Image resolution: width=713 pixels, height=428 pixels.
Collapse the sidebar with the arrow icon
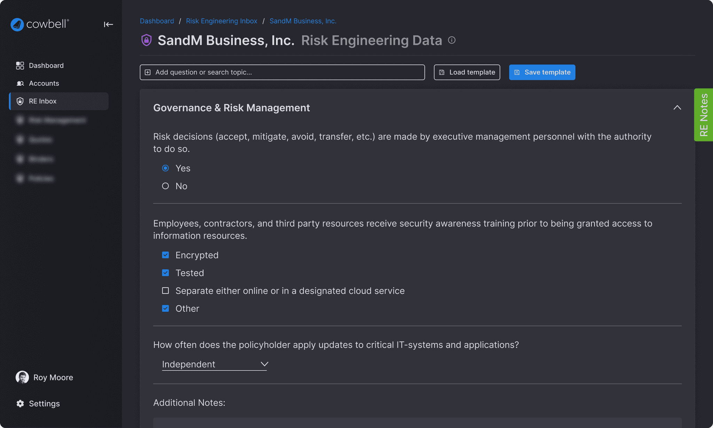tap(108, 24)
